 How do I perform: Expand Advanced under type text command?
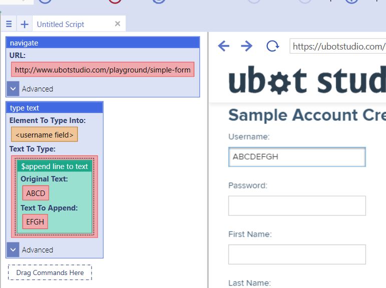tap(13, 249)
